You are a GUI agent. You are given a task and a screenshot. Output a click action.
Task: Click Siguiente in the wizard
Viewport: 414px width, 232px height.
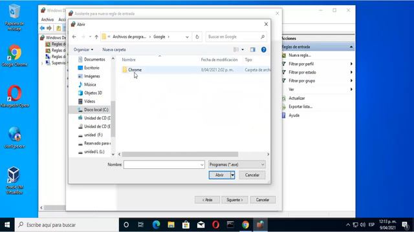coord(234,200)
